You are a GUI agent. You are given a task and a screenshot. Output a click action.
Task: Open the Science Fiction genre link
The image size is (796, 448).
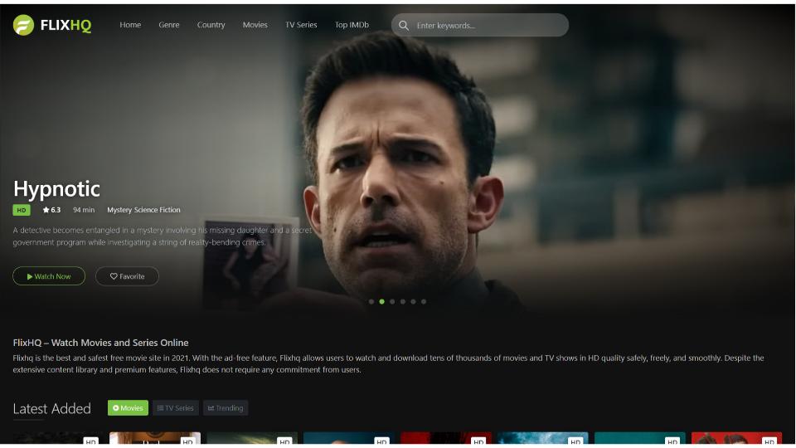pos(157,210)
